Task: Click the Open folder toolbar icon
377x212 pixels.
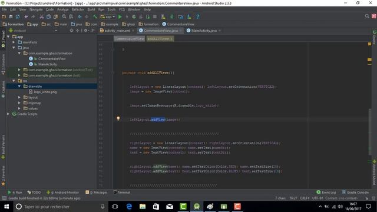Action: point(4,16)
